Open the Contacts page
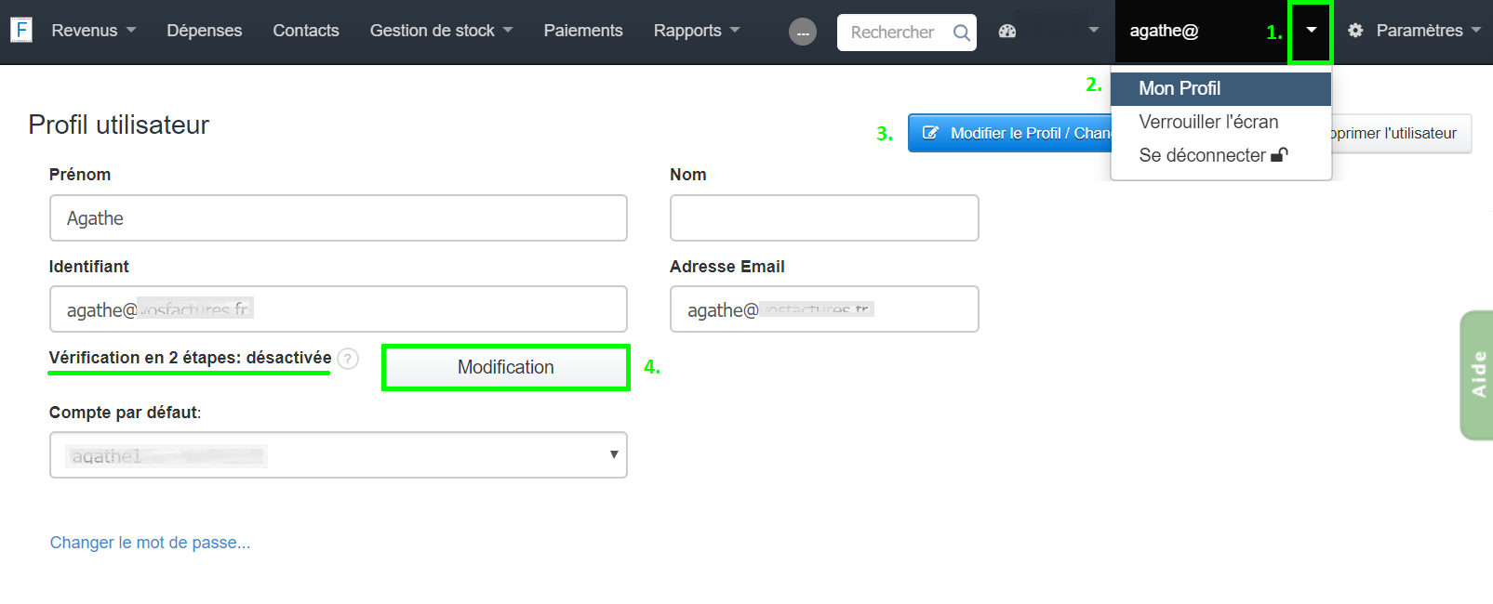 tap(306, 31)
